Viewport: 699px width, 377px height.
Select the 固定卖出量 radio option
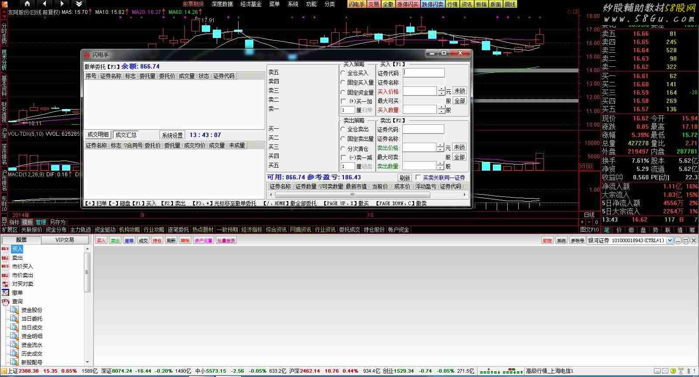click(343, 139)
